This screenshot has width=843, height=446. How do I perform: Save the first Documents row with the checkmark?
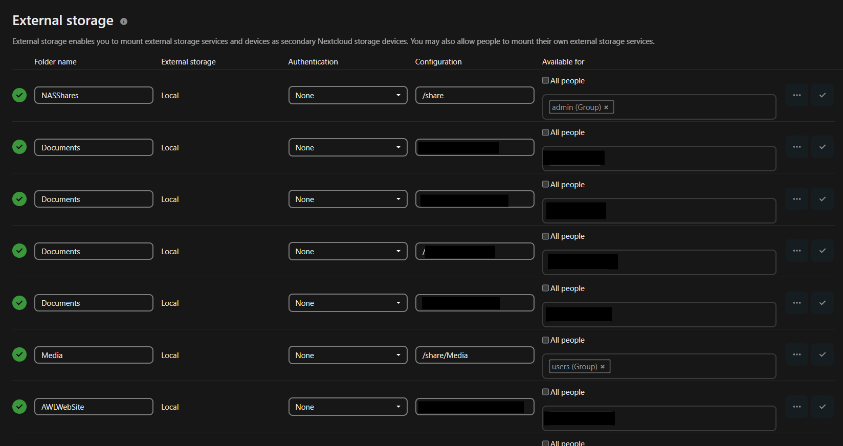[x=823, y=147]
